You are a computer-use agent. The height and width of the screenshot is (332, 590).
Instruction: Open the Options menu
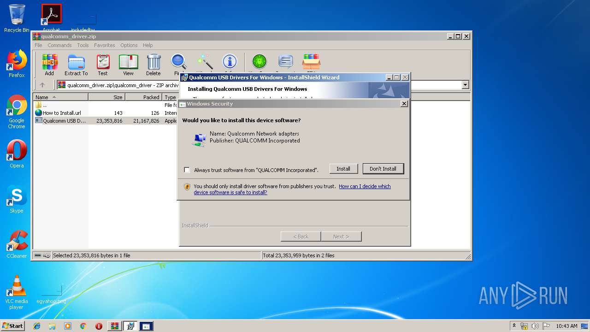[x=129, y=45]
